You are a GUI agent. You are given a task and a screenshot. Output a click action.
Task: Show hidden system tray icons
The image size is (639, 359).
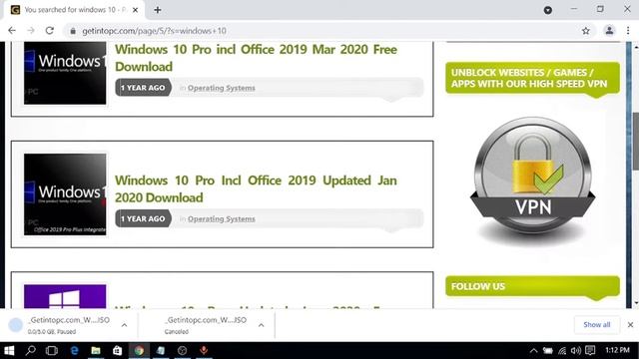click(x=533, y=350)
